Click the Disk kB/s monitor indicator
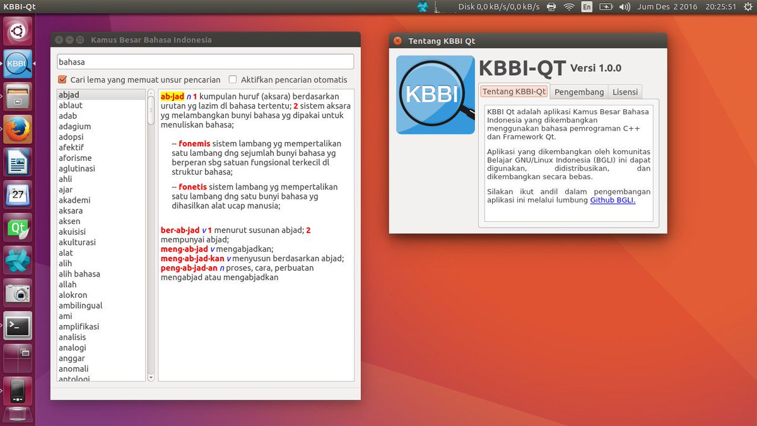 click(498, 7)
